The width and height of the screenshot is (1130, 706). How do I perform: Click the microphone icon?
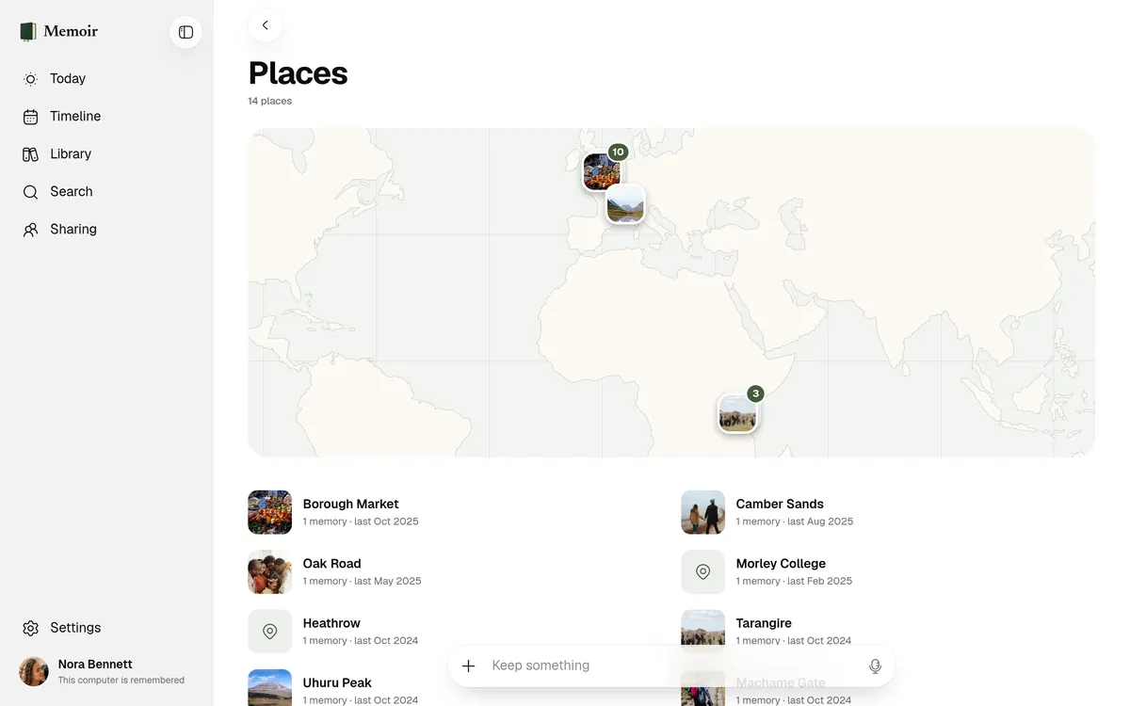coord(875,666)
